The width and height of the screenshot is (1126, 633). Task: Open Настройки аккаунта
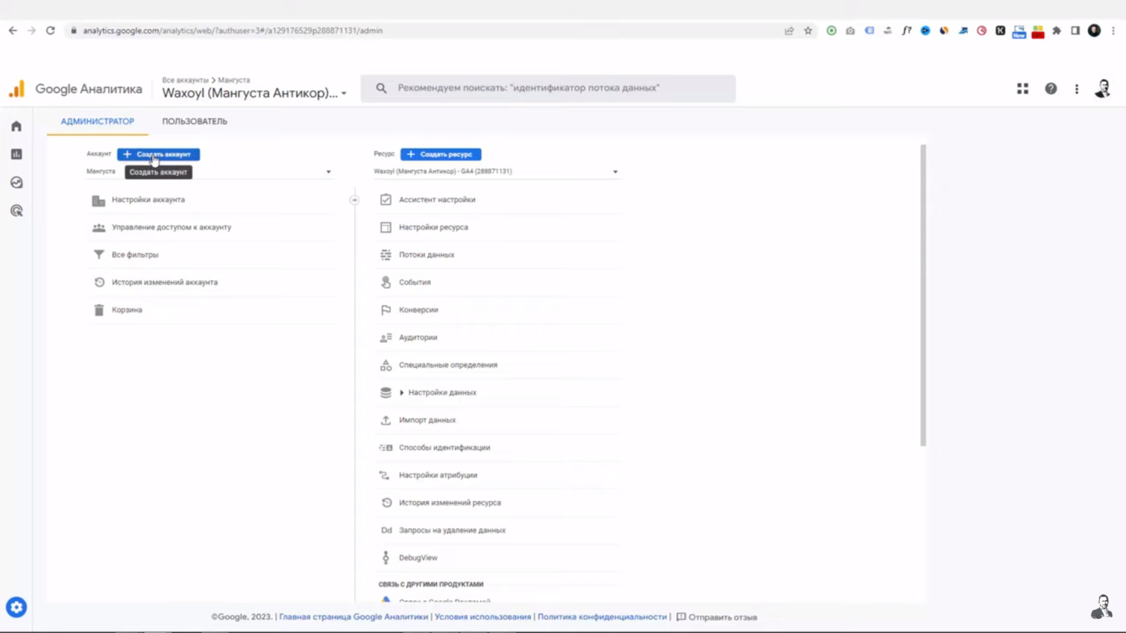(148, 200)
